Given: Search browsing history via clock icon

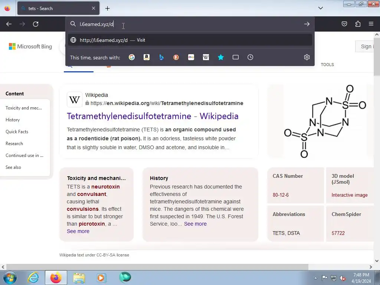Looking at the screenshot, I should coord(250,57).
